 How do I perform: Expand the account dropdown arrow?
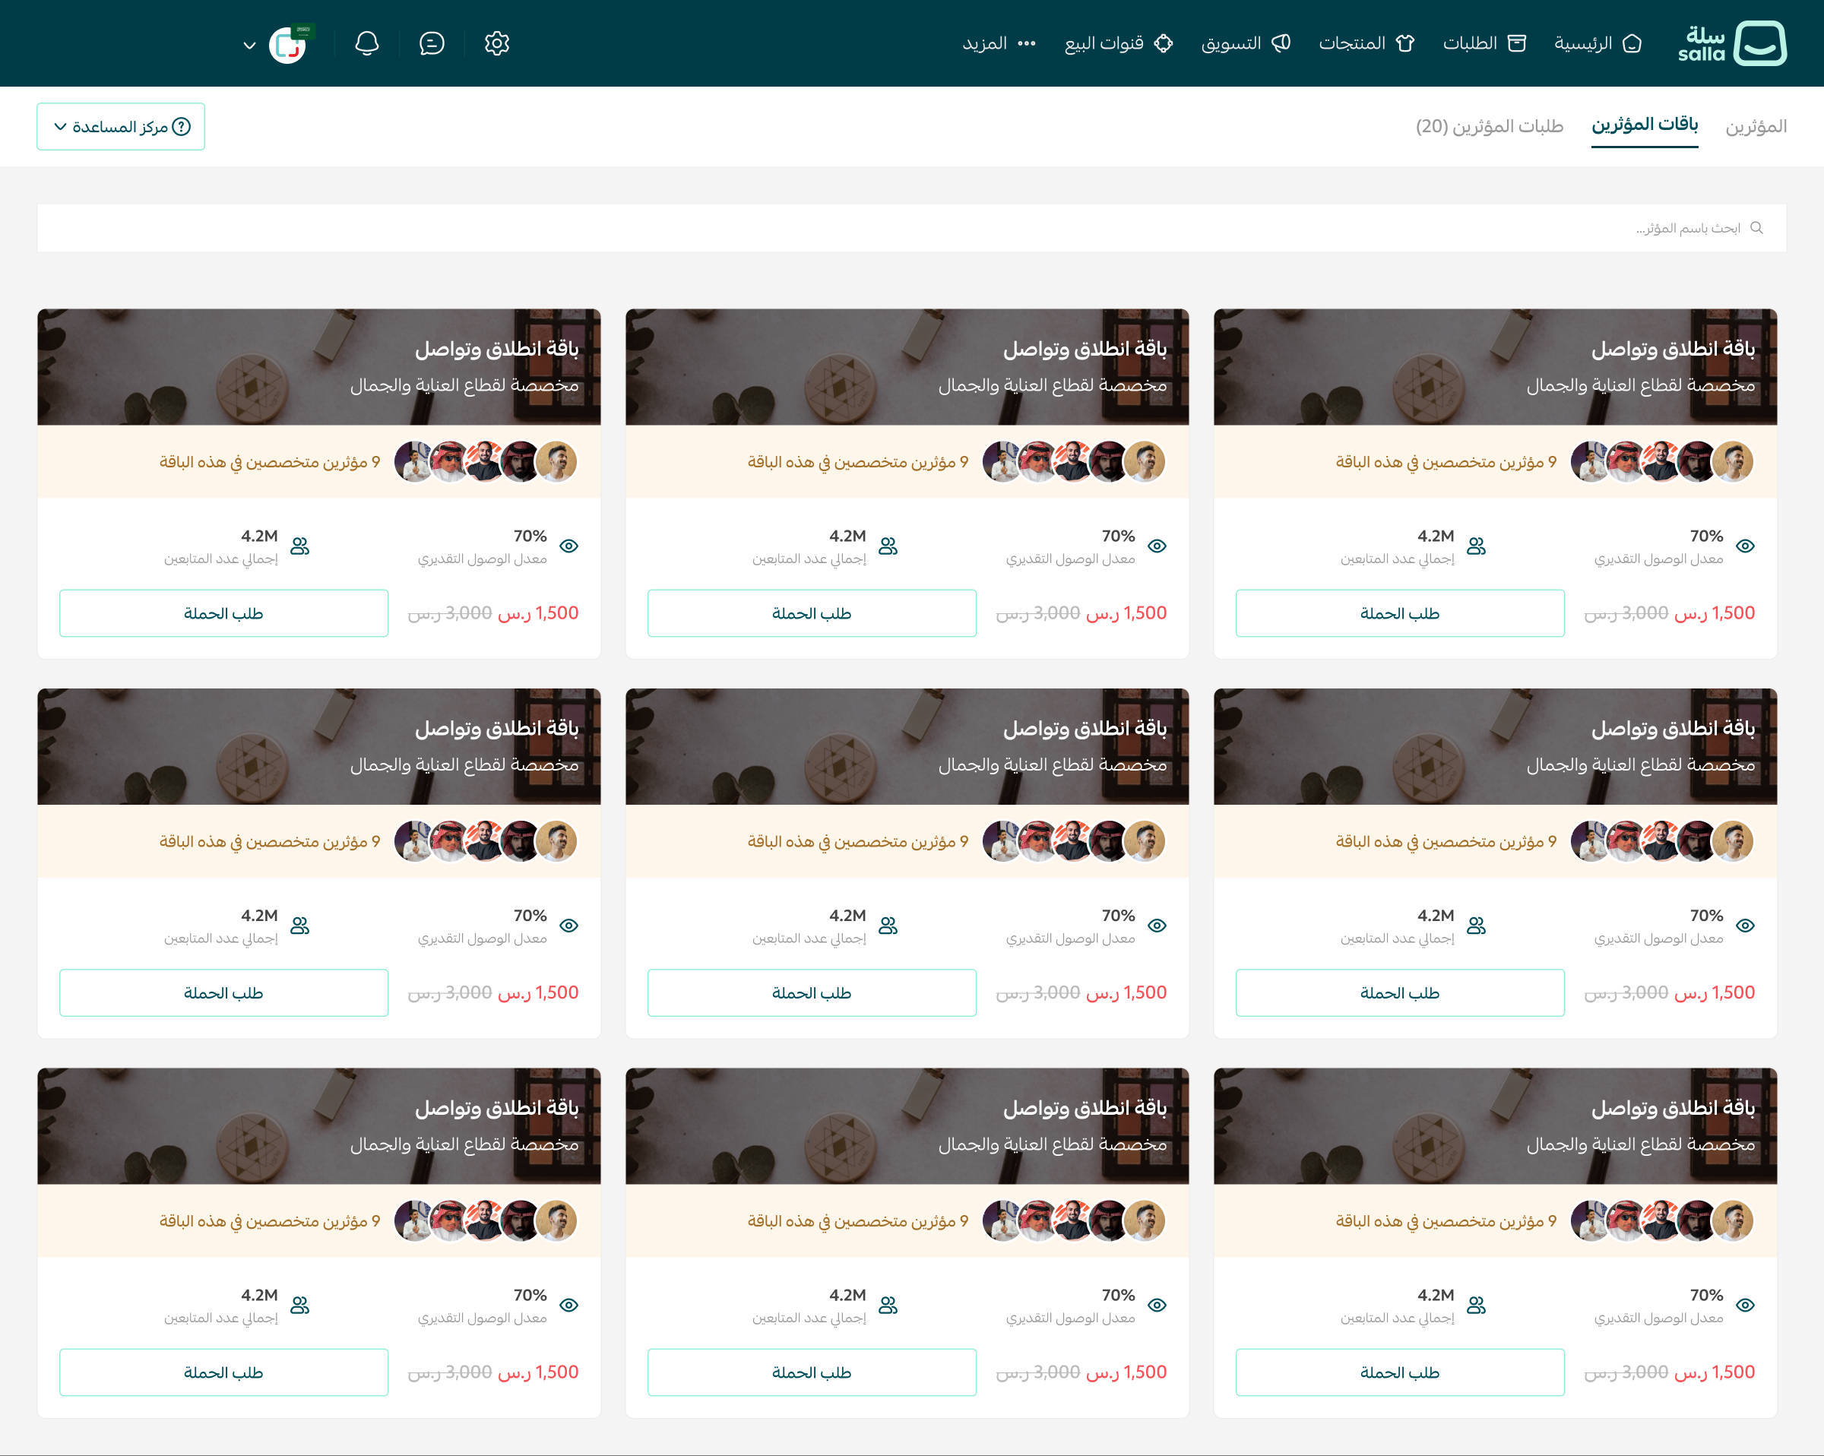click(x=249, y=45)
